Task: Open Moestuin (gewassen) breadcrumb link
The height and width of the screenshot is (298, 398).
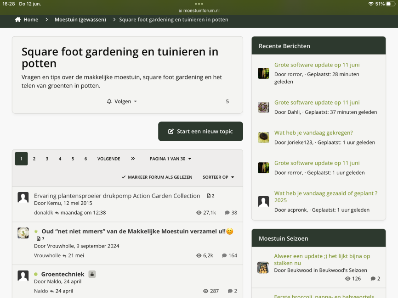Action: (x=80, y=20)
